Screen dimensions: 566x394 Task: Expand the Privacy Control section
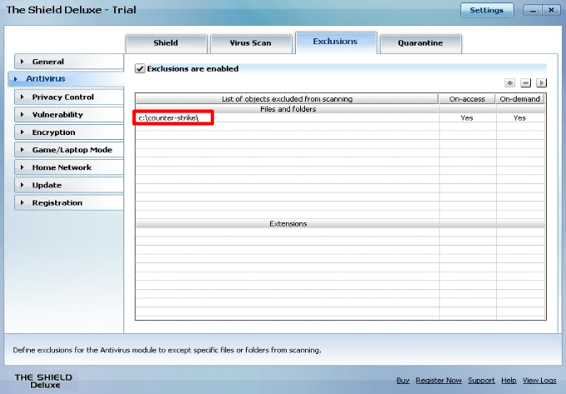[69, 97]
